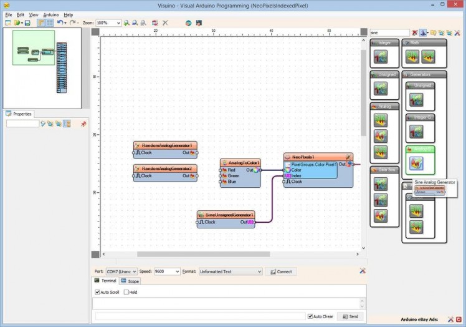Clear the component search filter icon
This screenshot has width=466, height=327.
(x=415, y=32)
